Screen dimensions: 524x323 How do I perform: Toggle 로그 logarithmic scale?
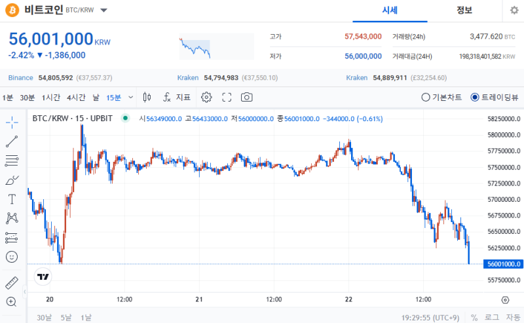coord(492,317)
